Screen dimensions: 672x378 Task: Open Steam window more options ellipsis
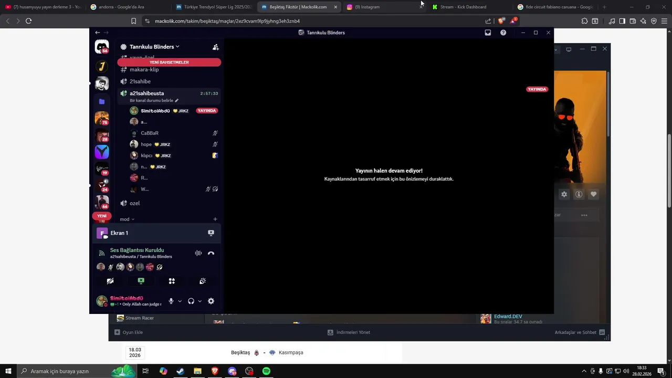click(x=584, y=215)
